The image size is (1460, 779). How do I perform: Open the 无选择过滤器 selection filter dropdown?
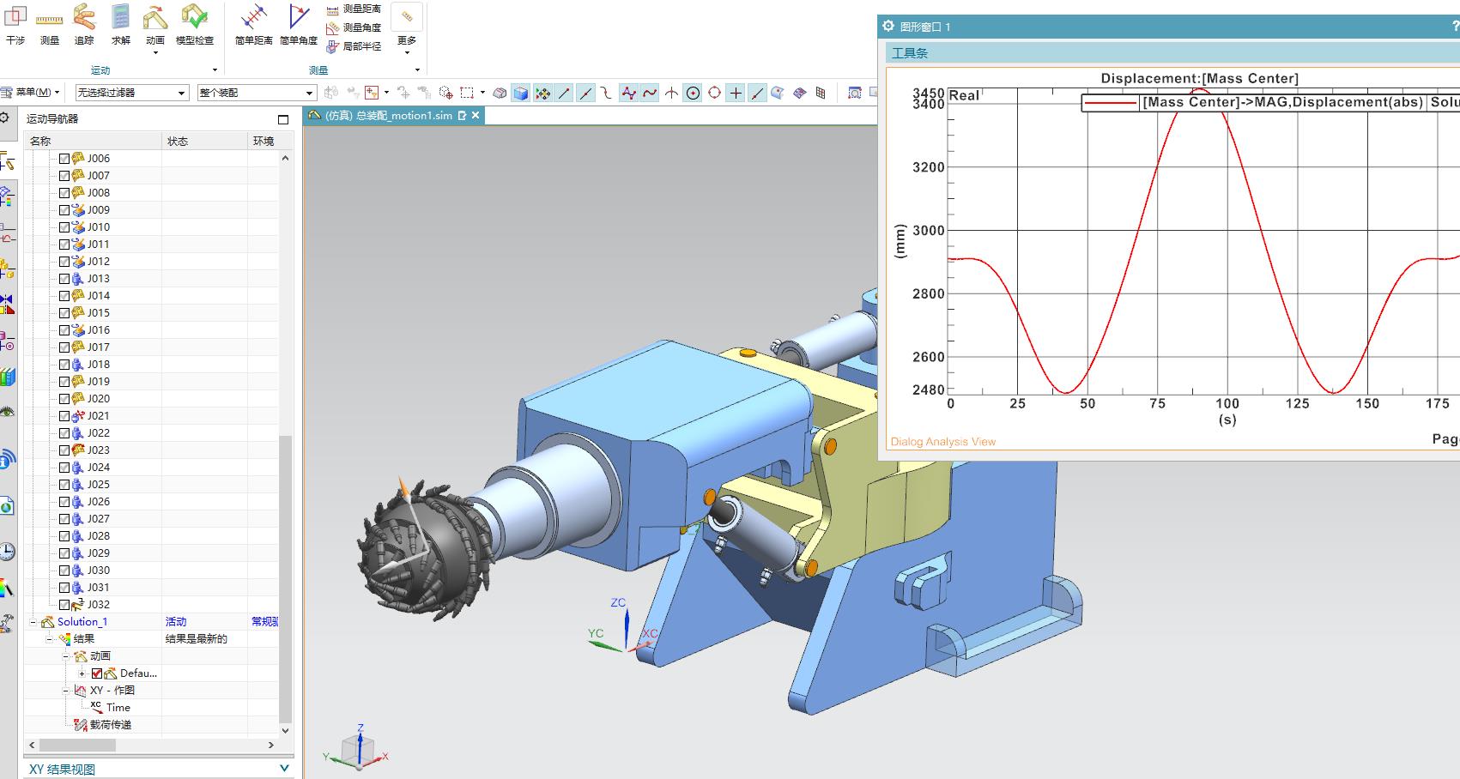click(x=131, y=93)
